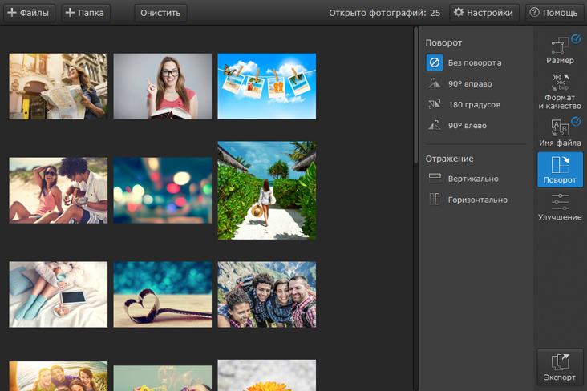Select the 'Без поворота' no-rotation icon
The image size is (587, 391).
point(435,62)
